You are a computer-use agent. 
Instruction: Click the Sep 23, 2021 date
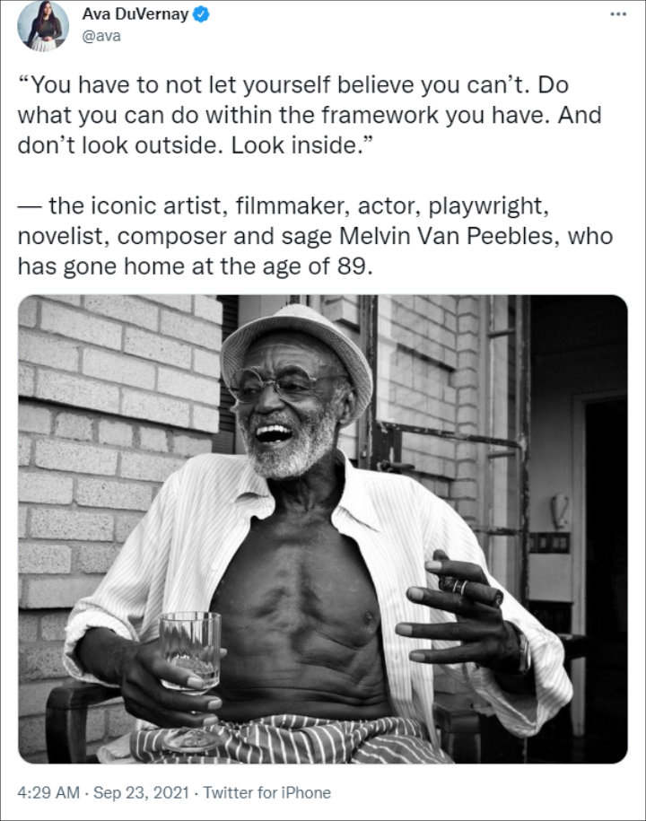pyautogui.click(x=141, y=792)
